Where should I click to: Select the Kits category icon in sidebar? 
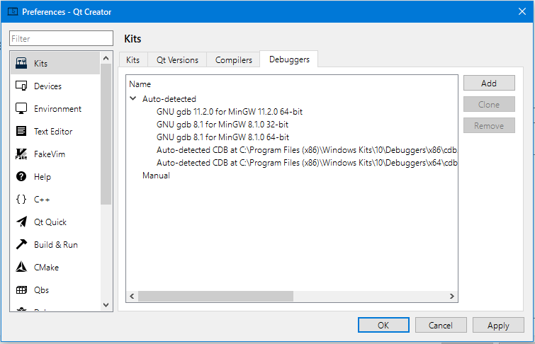[21, 64]
